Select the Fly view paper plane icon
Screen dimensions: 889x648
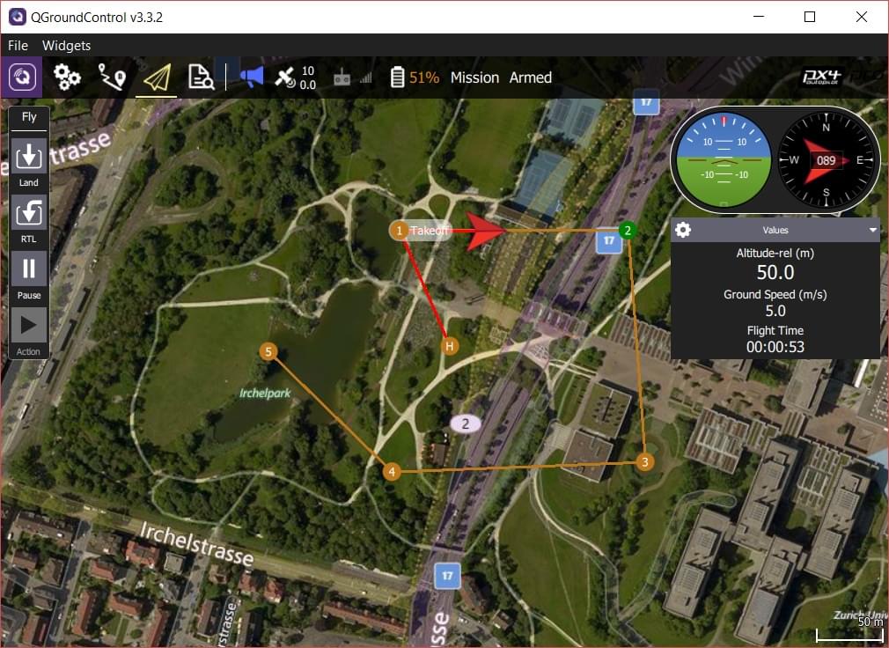point(156,77)
